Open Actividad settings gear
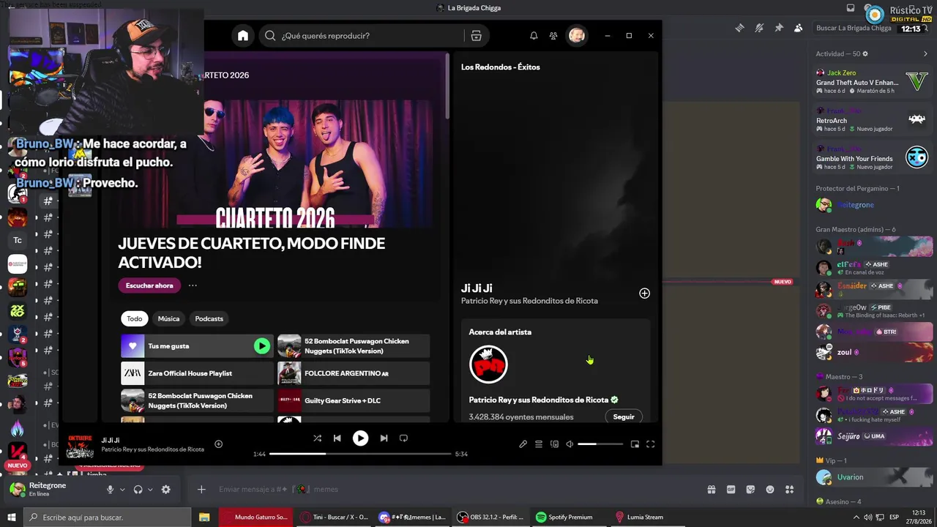Image resolution: width=937 pixels, height=527 pixels. point(865,54)
